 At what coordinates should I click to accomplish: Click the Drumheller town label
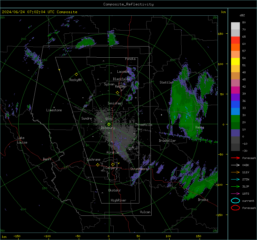pyautogui.click(x=167, y=141)
